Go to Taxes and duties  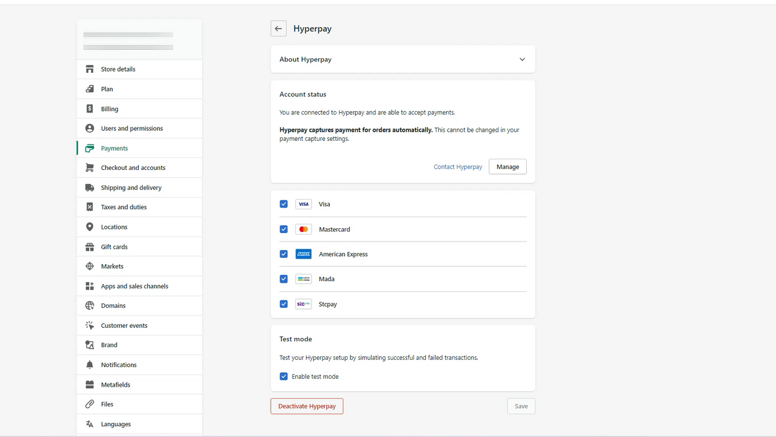tap(139, 207)
